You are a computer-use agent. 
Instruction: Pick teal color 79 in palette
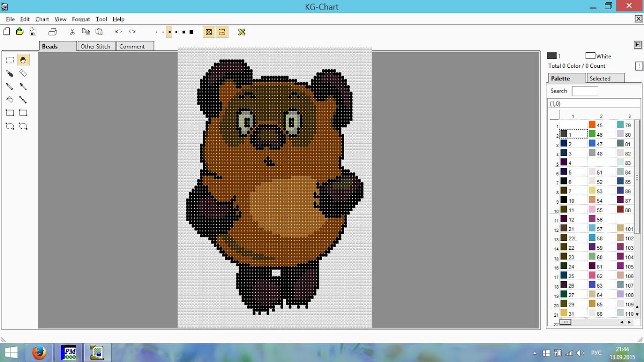coord(621,125)
